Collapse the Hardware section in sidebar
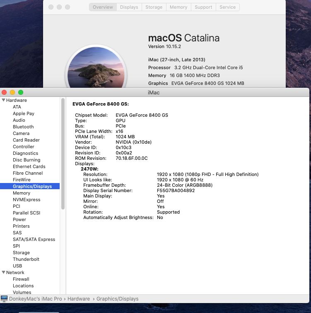311x313 pixels. coord(3,100)
